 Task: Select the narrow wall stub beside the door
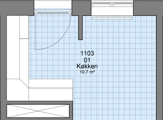coord(80,28)
